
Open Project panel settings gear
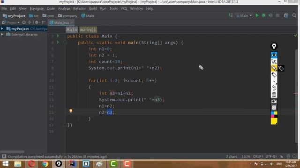(37, 22)
